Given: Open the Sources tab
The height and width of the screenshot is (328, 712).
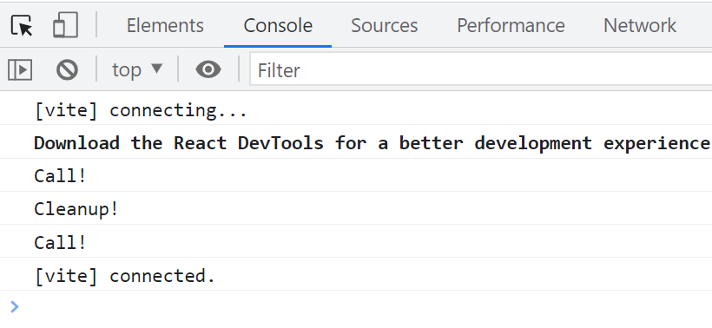Looking at the screenshot, I should (384, 25).
